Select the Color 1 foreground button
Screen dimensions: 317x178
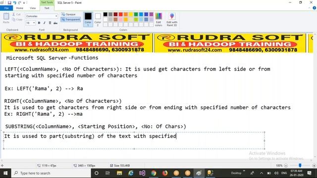click(x=88, y=19)
